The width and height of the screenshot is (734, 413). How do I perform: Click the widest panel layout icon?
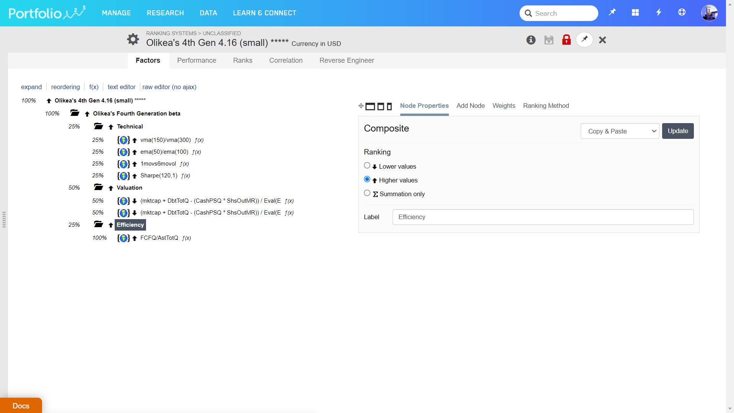coord(370,106)
